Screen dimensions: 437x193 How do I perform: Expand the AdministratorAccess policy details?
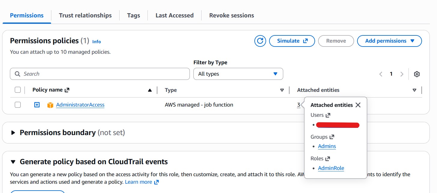[37, 105]
